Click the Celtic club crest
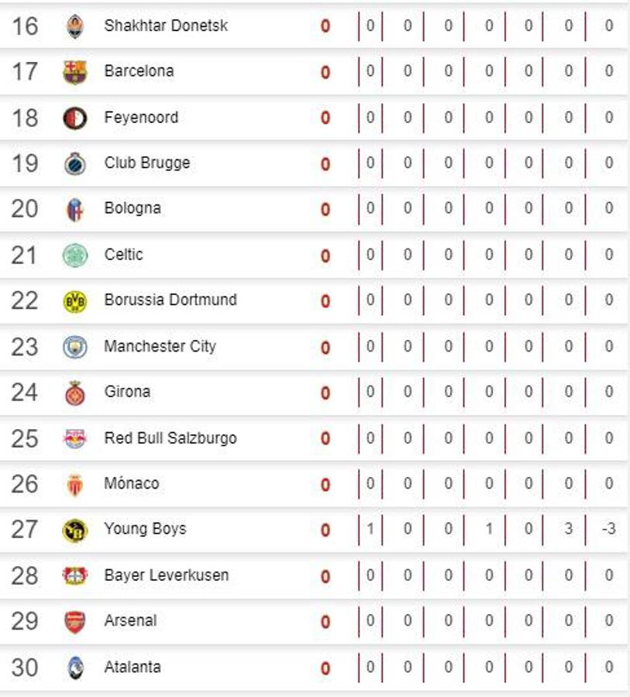This screenshot has height=697, width=630. coord(75,256)
